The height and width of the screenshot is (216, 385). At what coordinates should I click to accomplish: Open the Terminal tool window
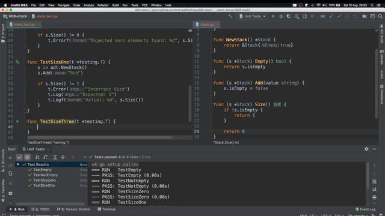tap(106, 209)
